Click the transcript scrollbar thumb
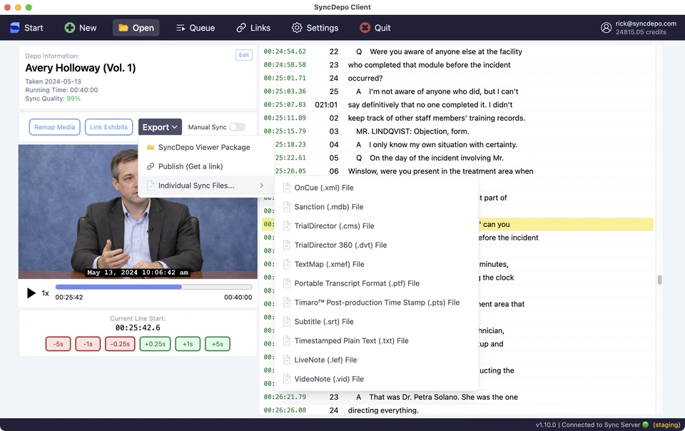 click(x=659, y=280)
